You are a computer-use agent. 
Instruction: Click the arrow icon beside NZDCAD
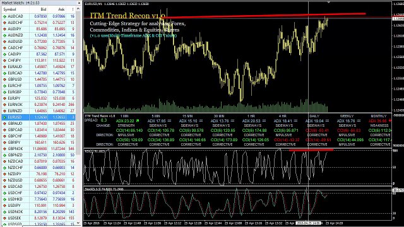tap(4, 161)
